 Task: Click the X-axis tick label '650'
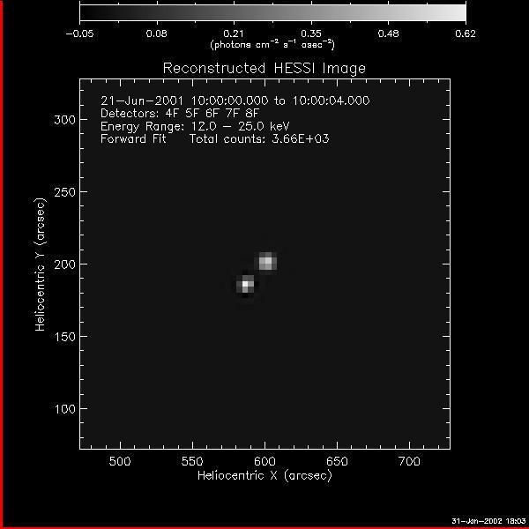pos(337,461)
